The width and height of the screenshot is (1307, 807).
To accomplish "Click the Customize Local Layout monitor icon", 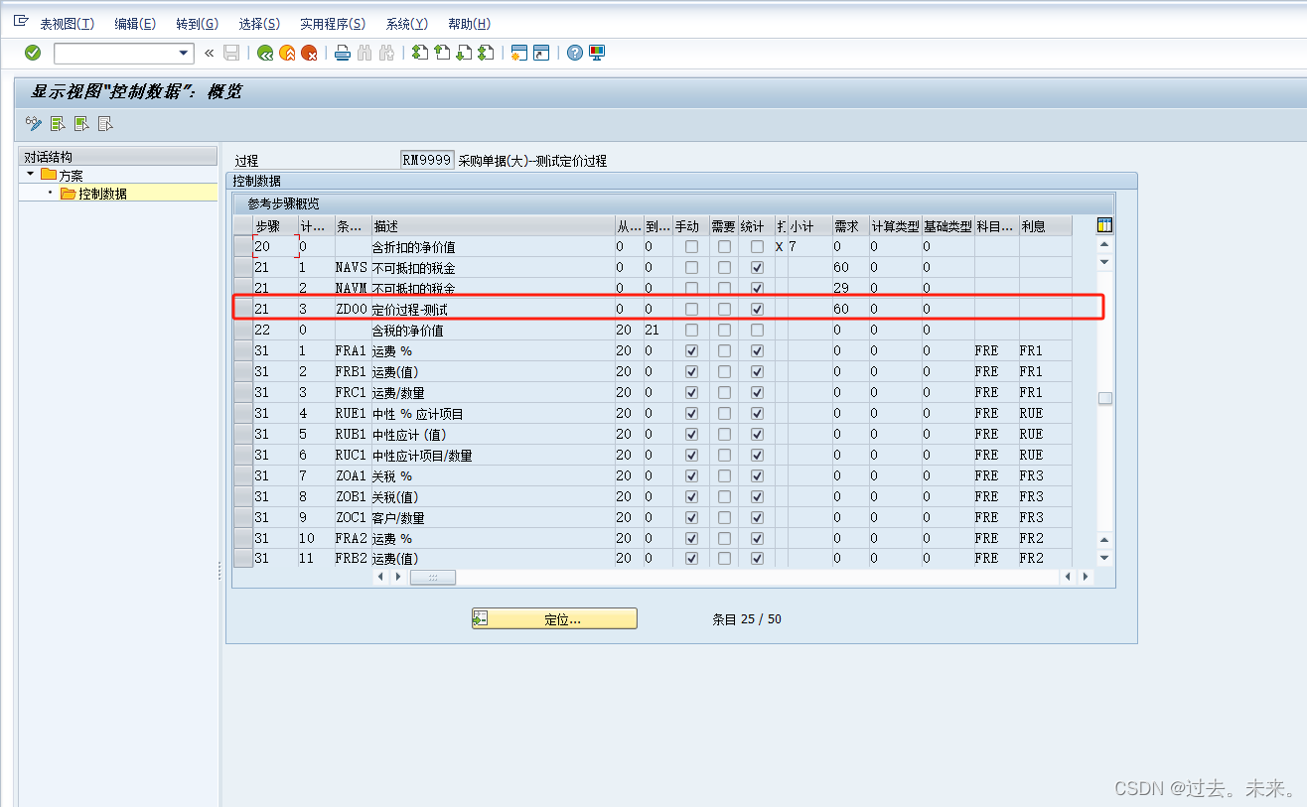I will [597, 53].
